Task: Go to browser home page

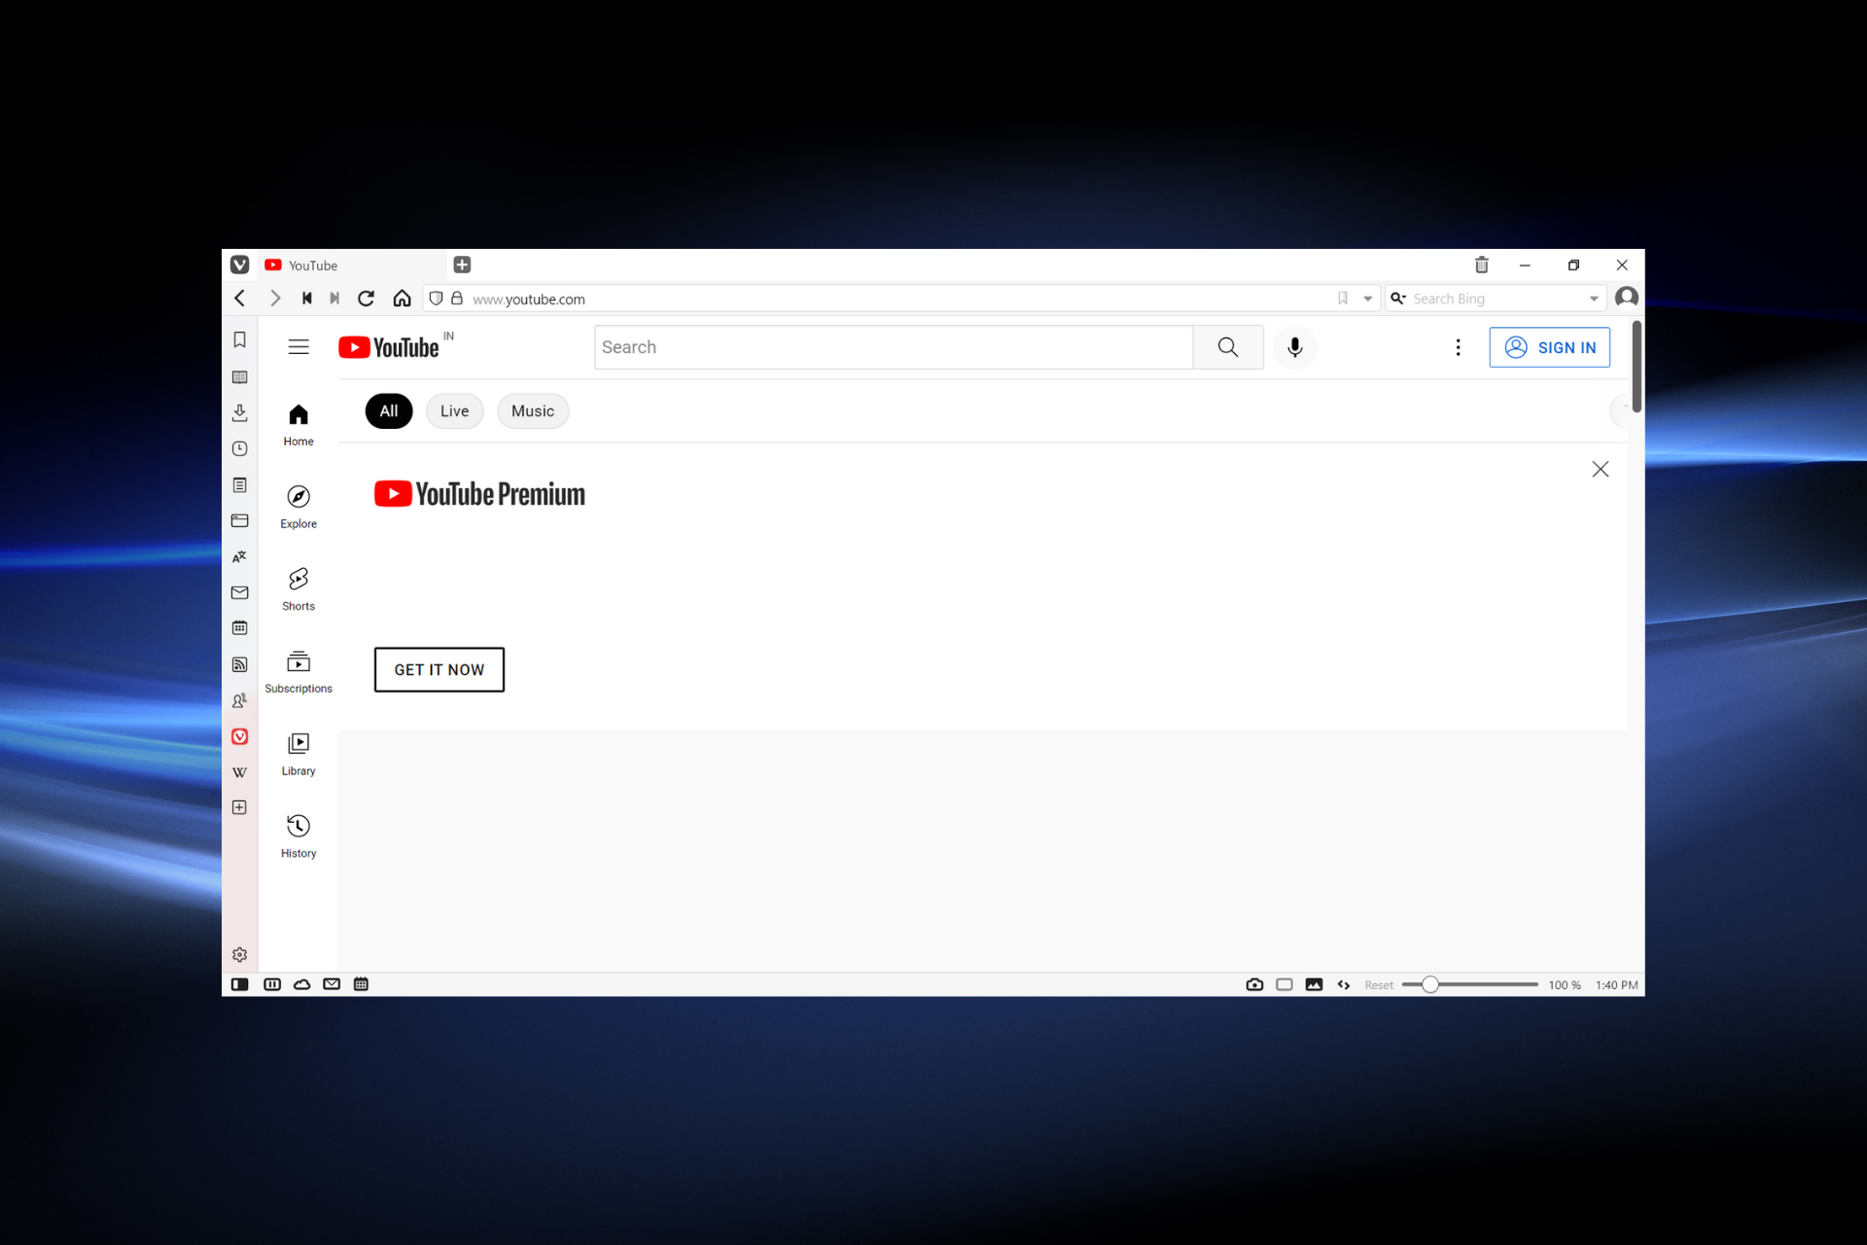Action: pyautogui.click(x=402, y=298)
